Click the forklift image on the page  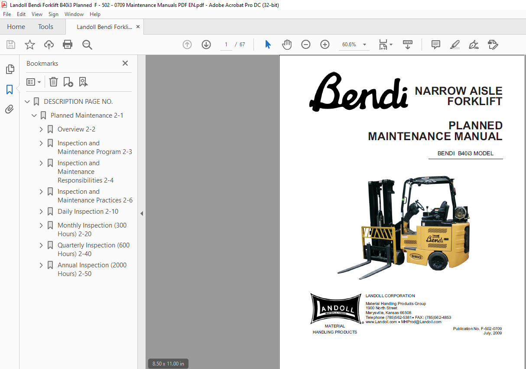tap(404, 227)
